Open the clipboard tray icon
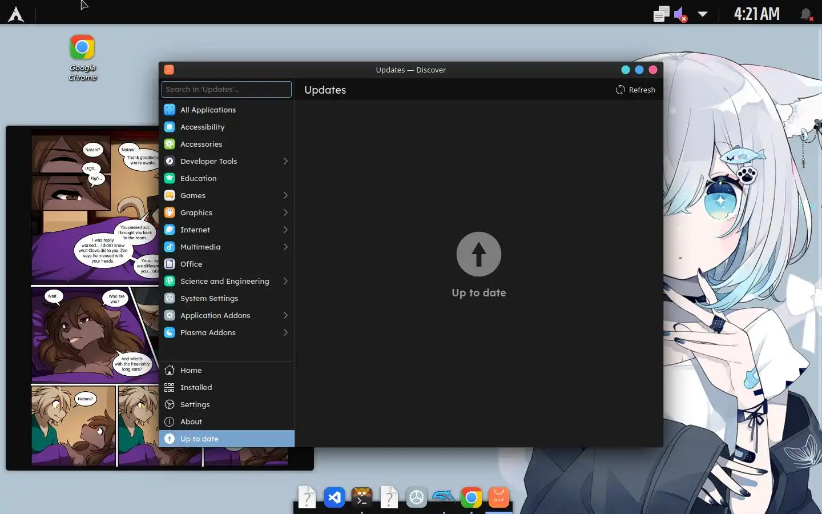This screenshot has height=514, width=822. point(662,14)
